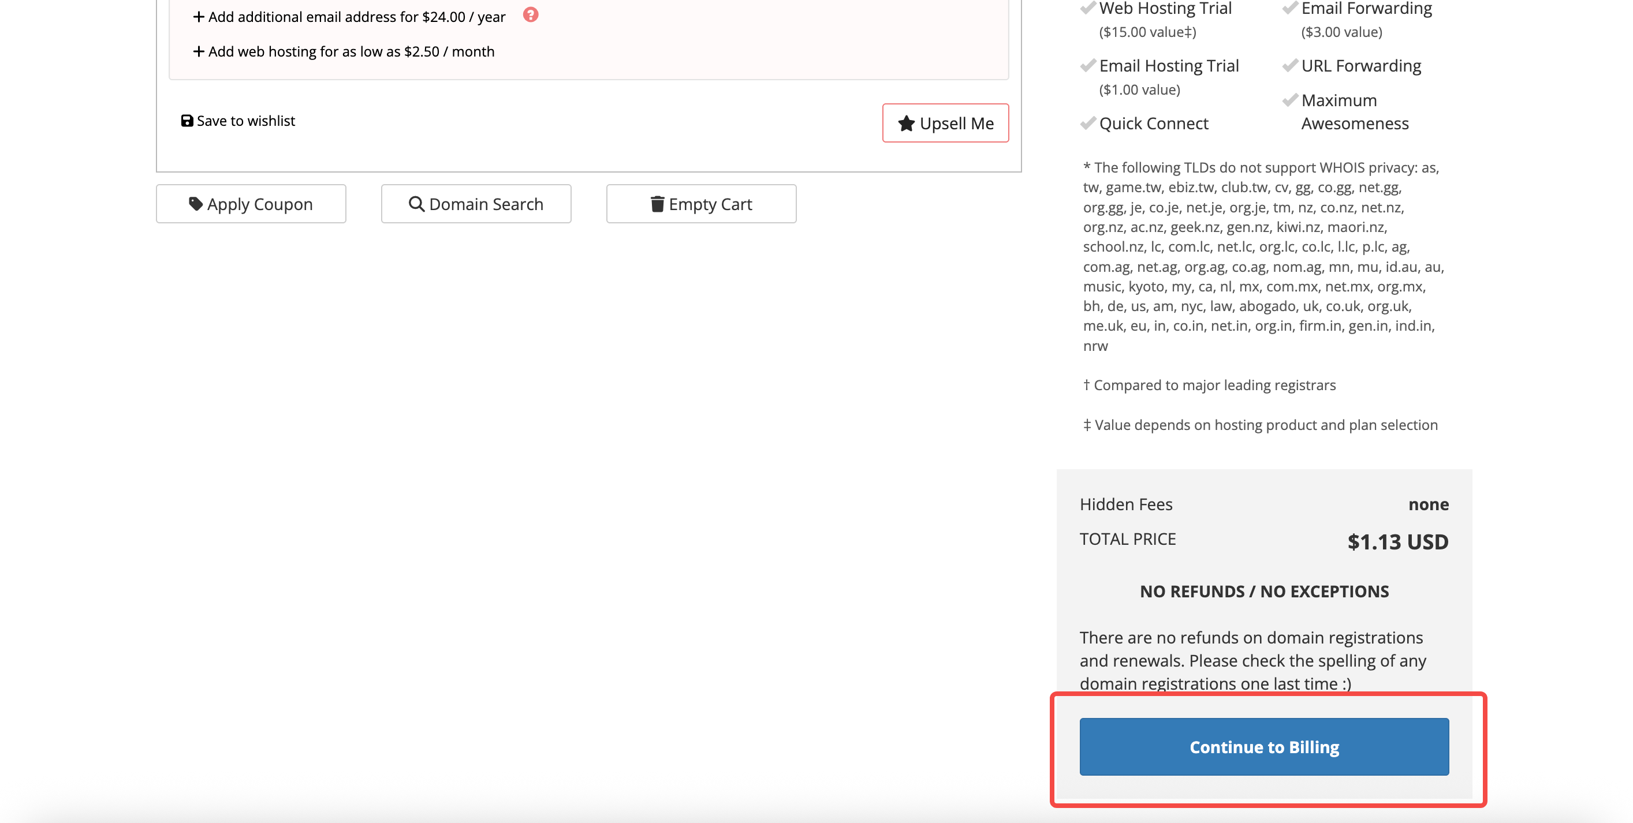
Task: Click the trash icon in Empty Cart
Action: (657, 203)
